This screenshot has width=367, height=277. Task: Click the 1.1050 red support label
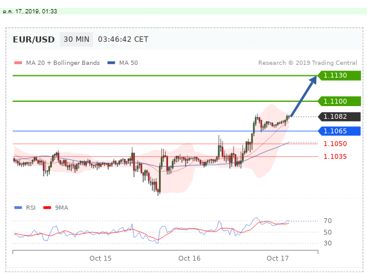tap(335, 144)
